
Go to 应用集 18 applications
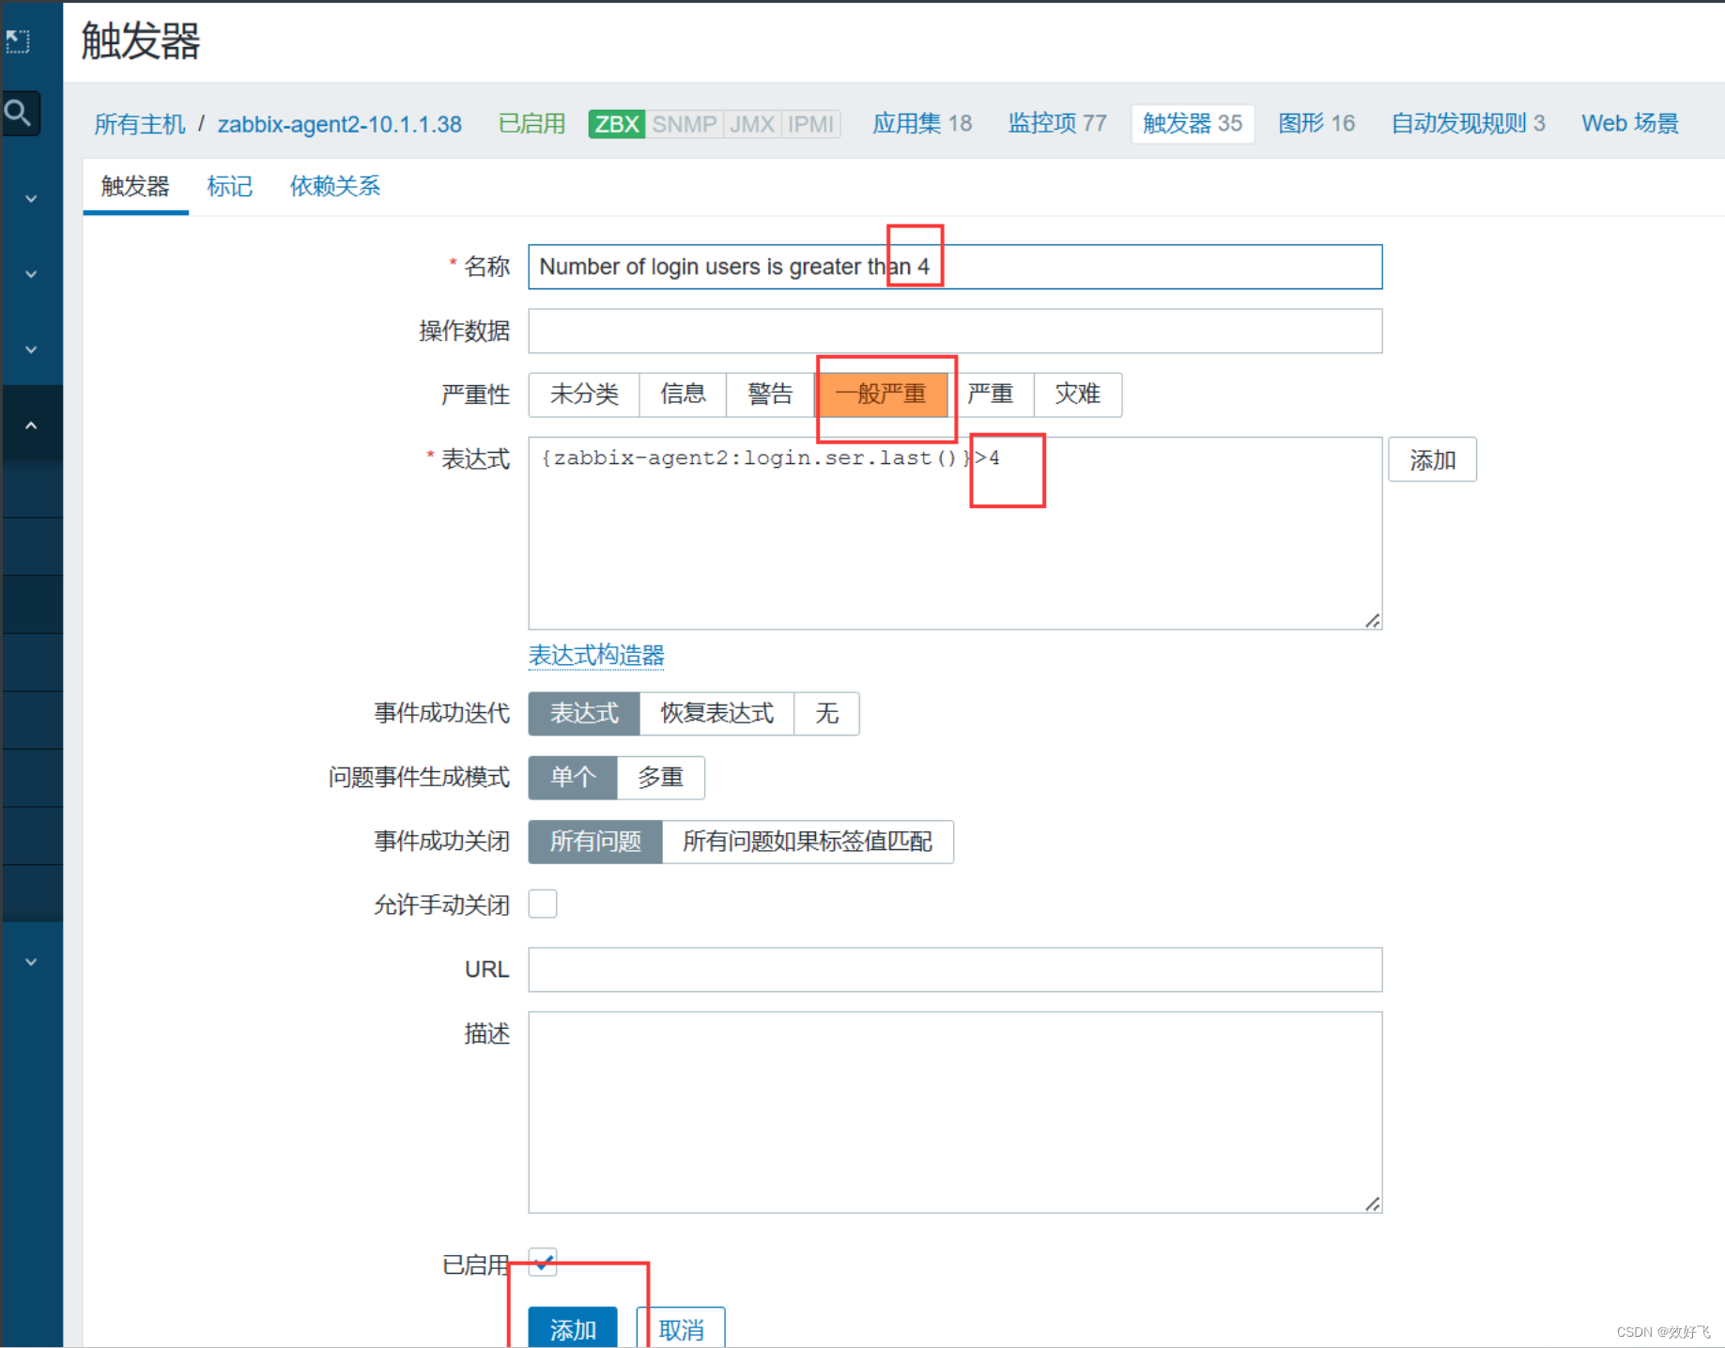[922, 124]
